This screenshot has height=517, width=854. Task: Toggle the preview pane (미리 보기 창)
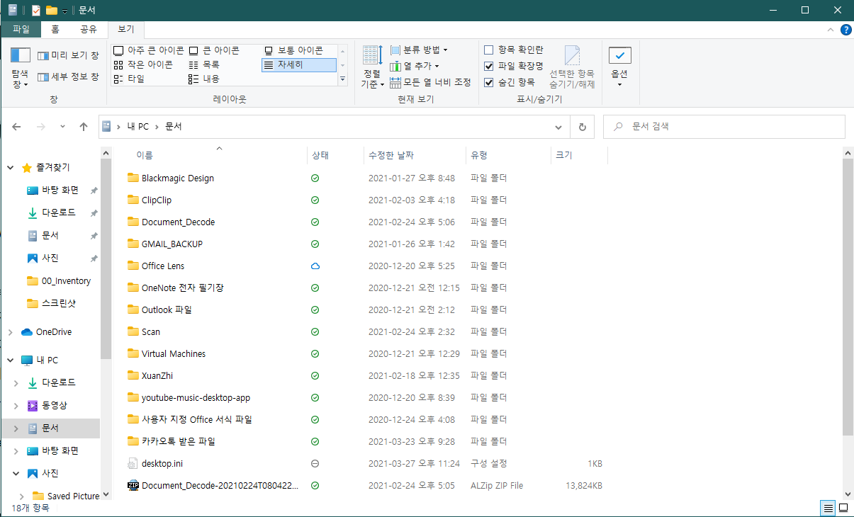coord(68,55)
